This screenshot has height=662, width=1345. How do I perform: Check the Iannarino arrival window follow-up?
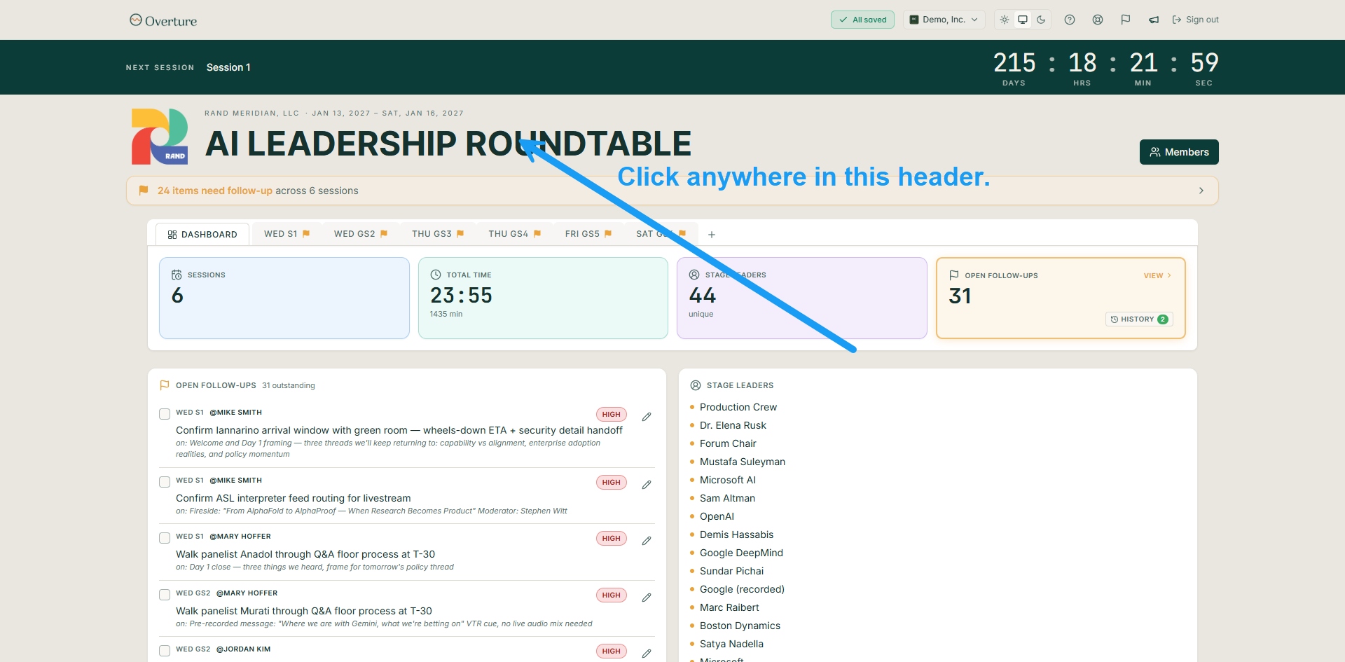click(165, 414)
